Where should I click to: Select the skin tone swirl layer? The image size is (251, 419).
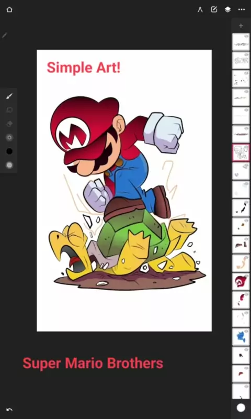[x=241, y=263]
